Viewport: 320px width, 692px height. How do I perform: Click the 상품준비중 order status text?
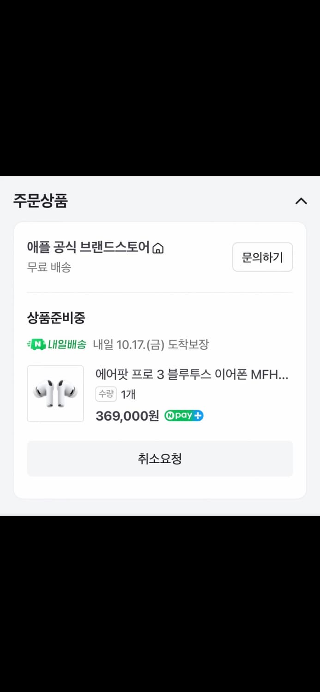(56, 318)
